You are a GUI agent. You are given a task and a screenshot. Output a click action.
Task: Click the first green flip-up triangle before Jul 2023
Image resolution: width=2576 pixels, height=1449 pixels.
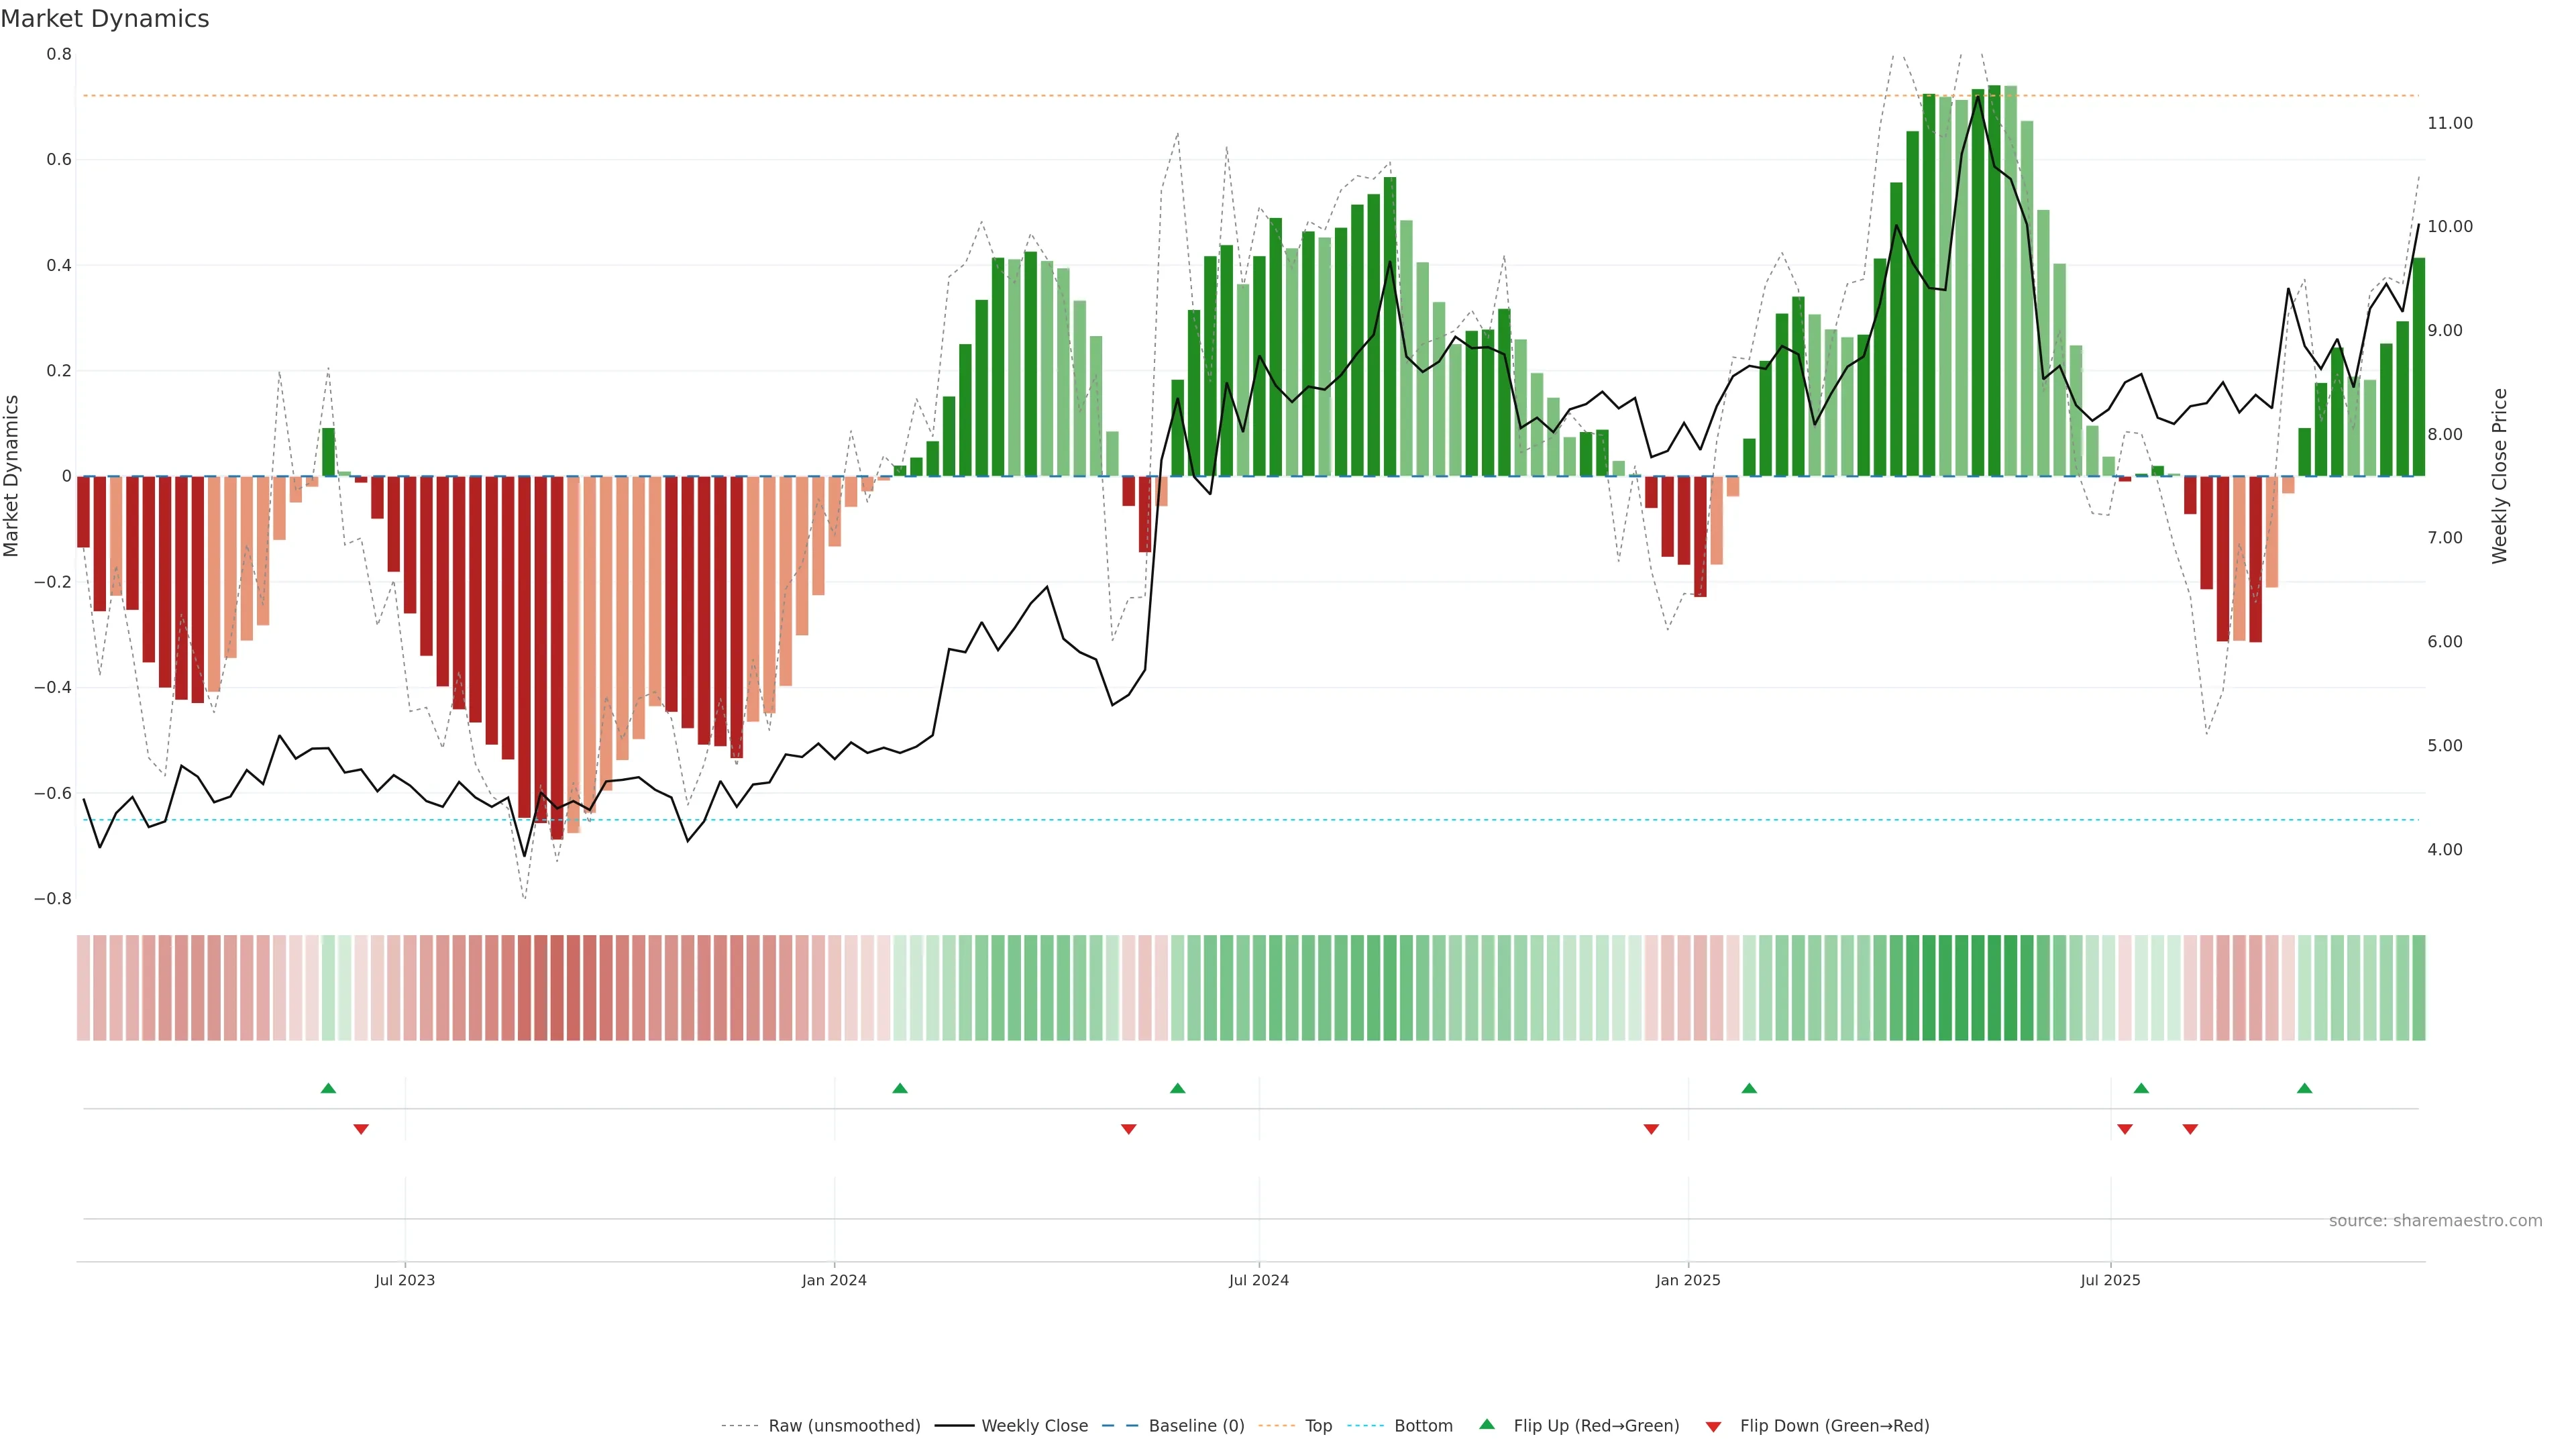pos(328,1088)
